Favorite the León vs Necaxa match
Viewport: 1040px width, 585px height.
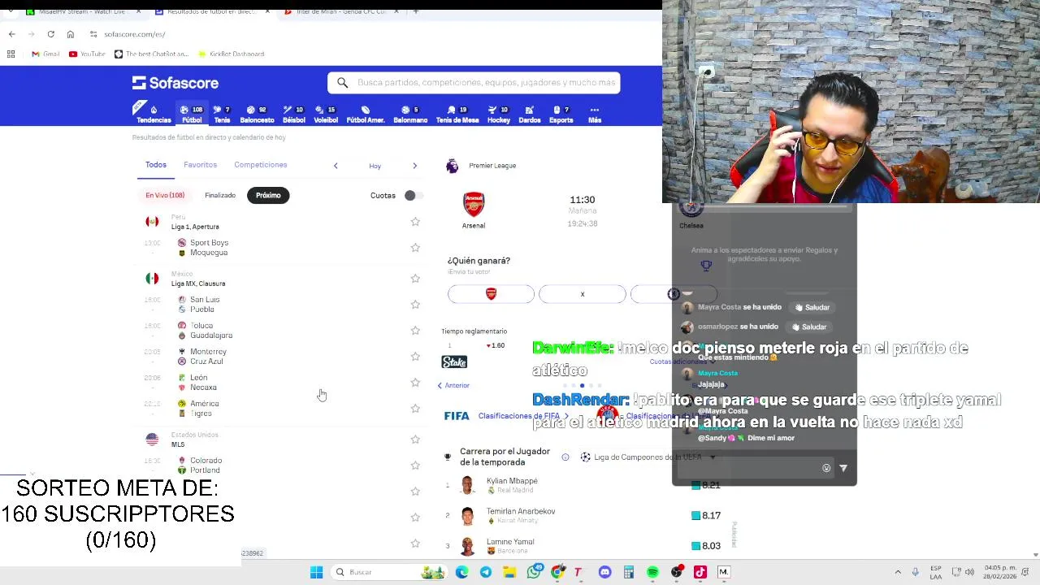[x=415, y=383]
